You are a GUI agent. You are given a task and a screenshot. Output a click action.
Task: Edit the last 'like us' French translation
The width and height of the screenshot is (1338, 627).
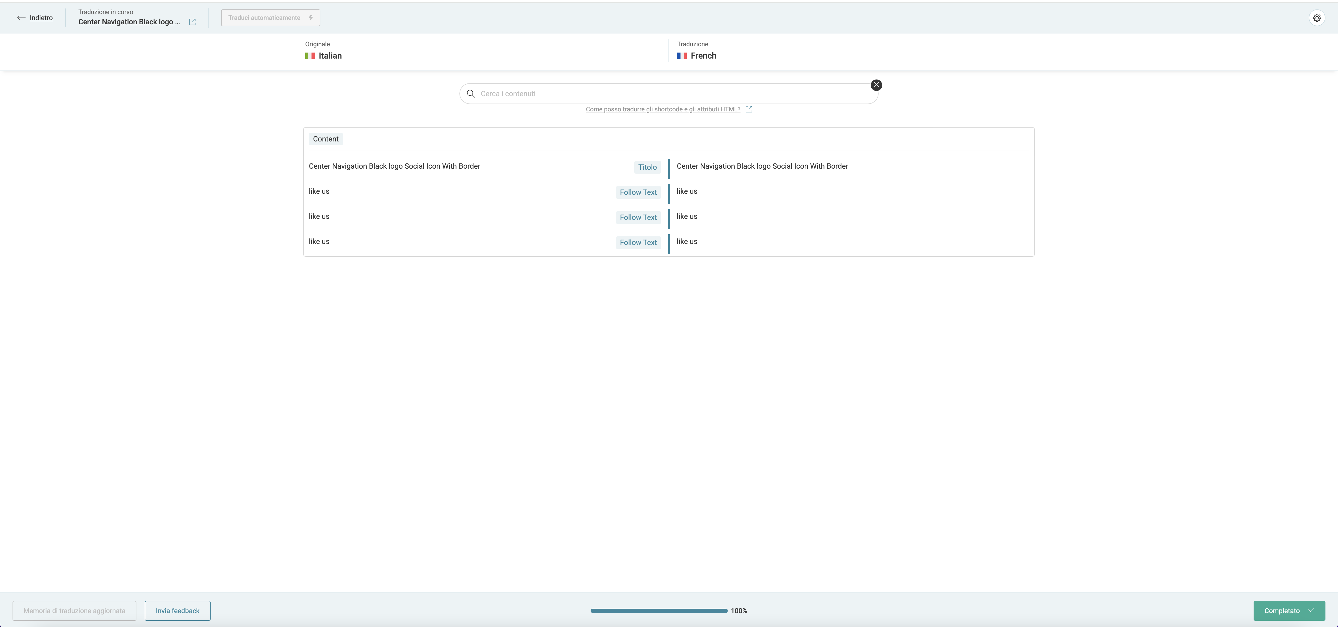[687, 242]
